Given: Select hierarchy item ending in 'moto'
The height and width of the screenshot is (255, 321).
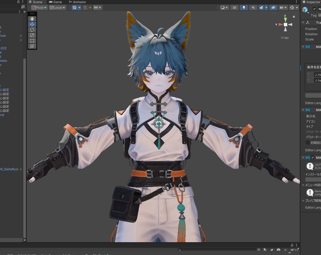Looking at the screenshot, I should pos(3,61).
